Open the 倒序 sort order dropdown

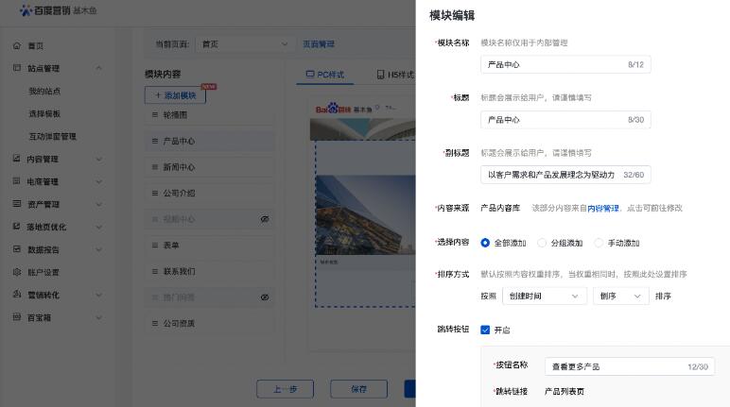620,296
